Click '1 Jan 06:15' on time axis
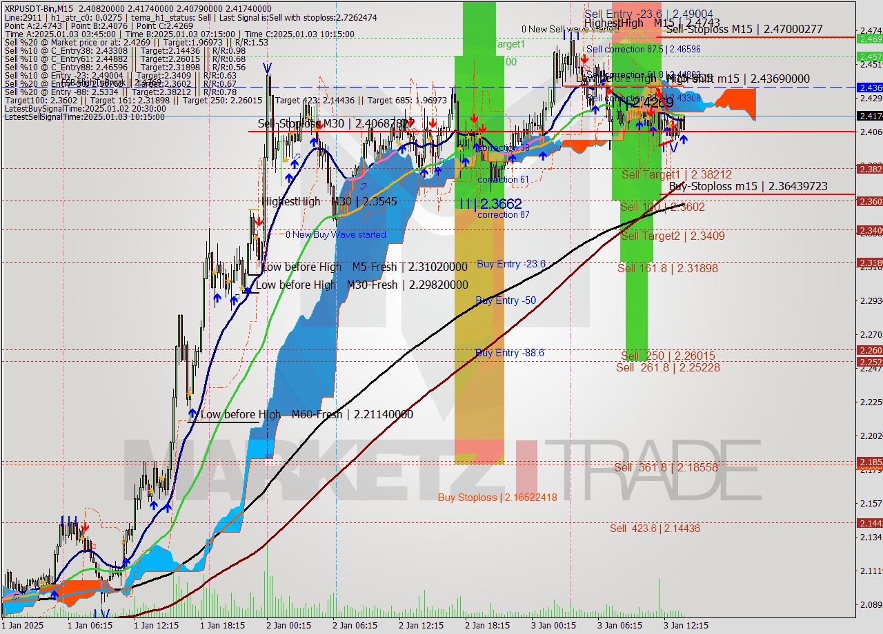Image resolution: width=883 pixels, height=634 pixels. (x=90, y=626)
